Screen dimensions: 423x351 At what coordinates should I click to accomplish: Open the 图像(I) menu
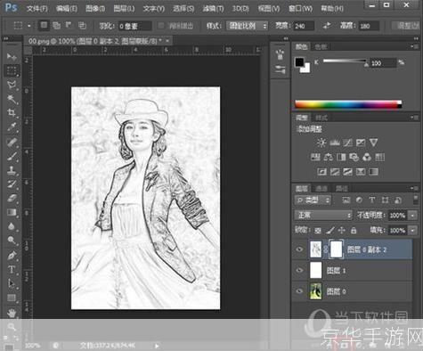[95, 9]
